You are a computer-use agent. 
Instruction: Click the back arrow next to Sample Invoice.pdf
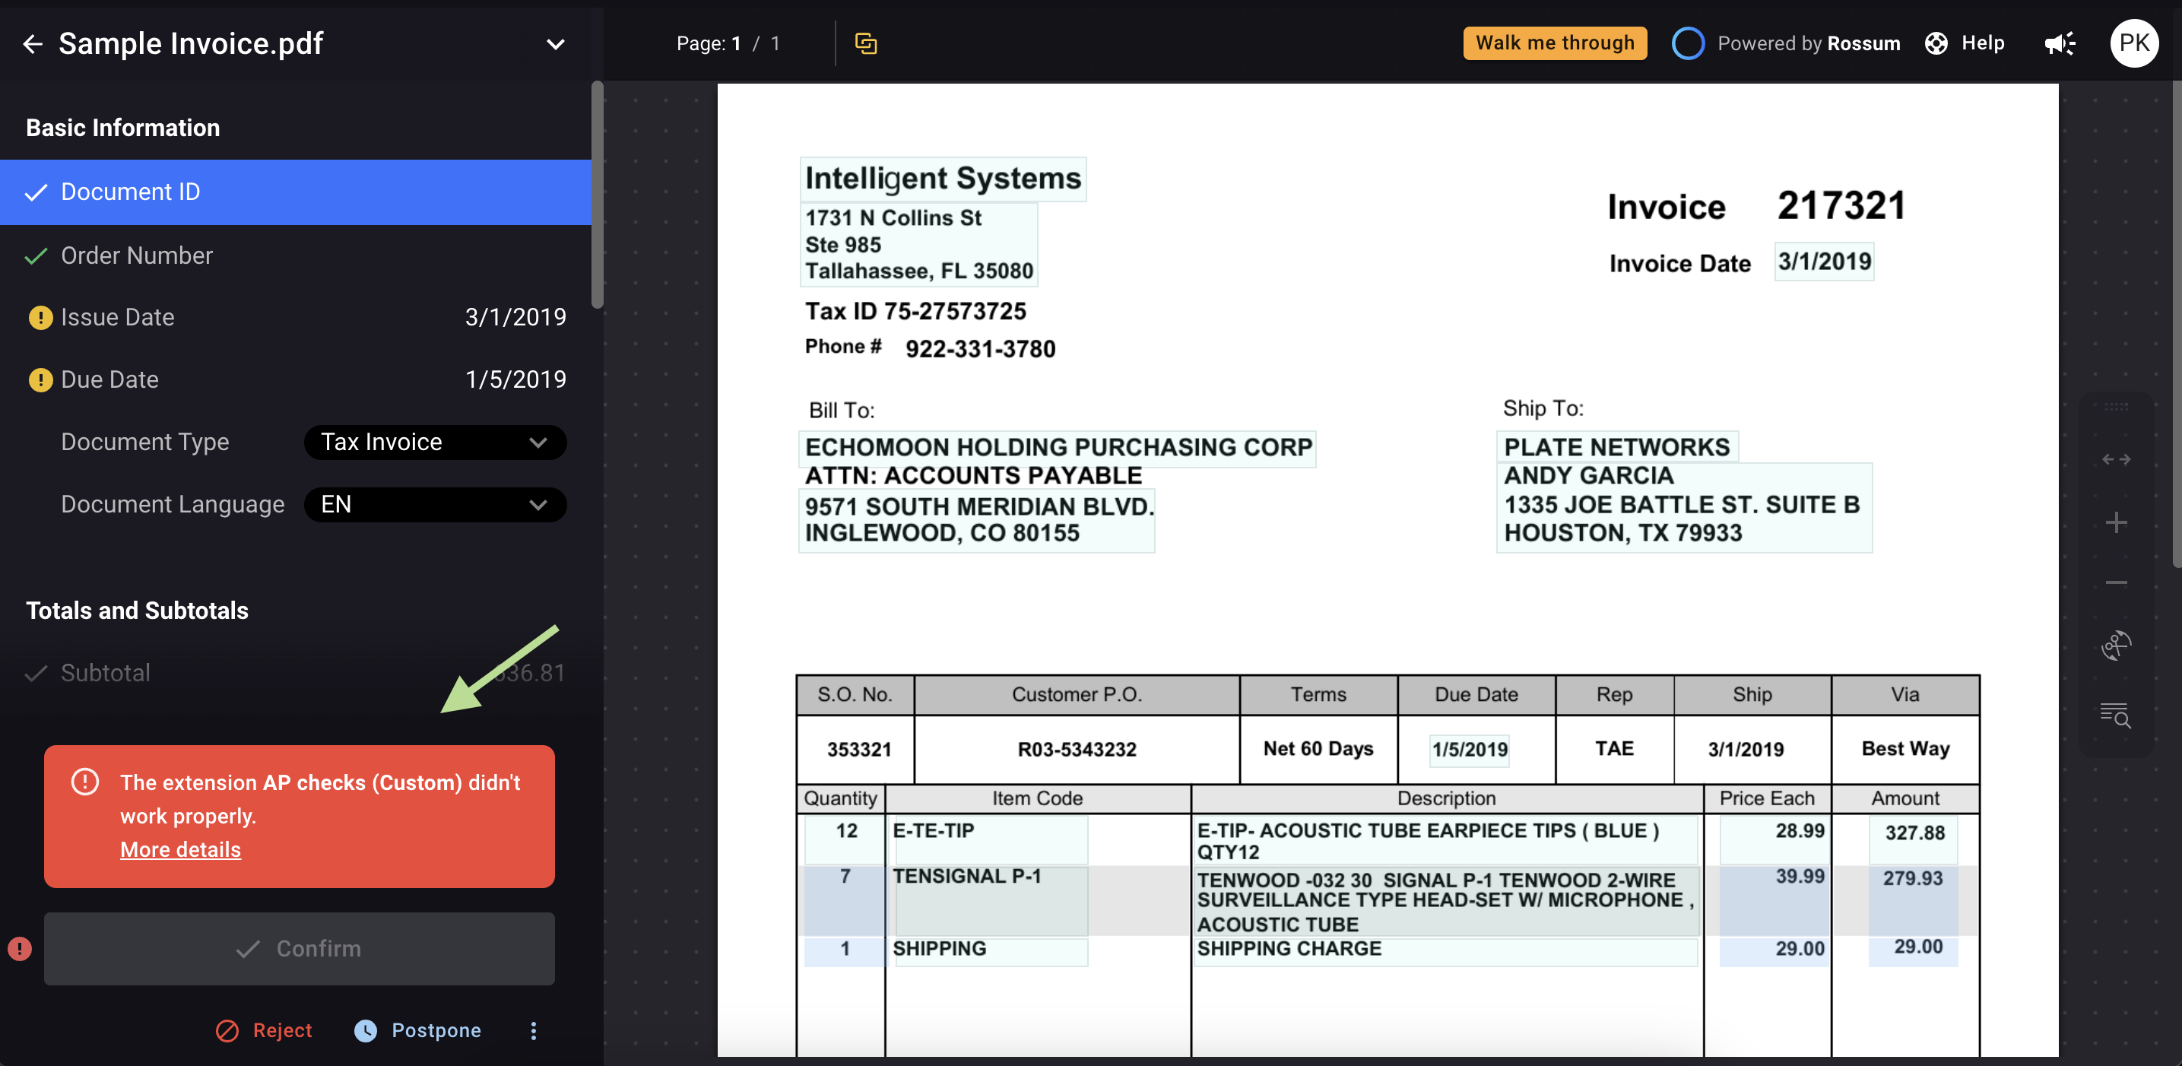(x=32, y=44)
